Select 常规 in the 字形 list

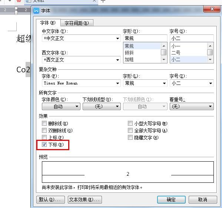[x=142, y=46]
